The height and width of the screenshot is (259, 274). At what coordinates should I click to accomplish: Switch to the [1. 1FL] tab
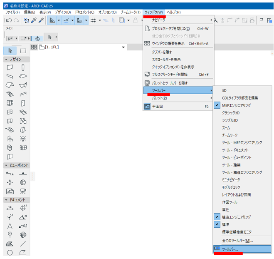click(52, 47)
